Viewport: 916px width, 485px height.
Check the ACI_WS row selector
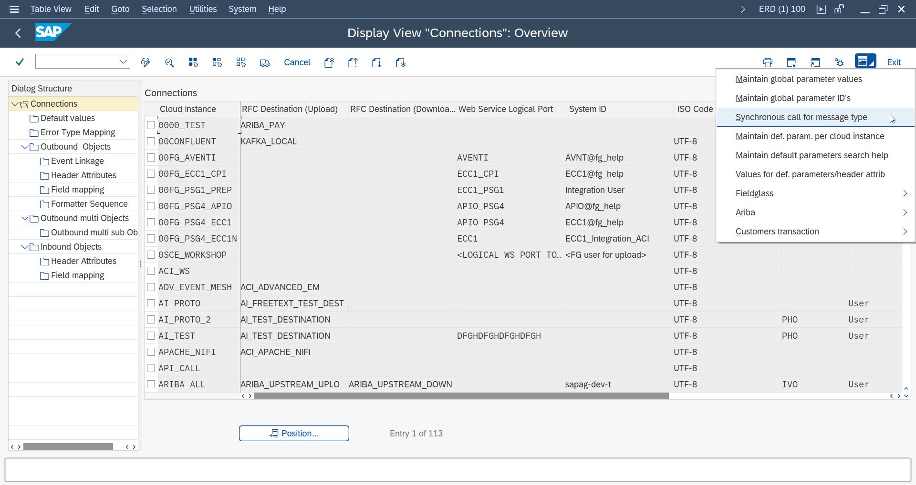pos(151,271)
